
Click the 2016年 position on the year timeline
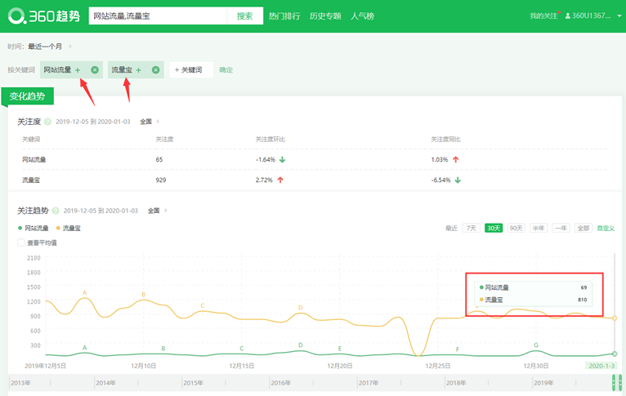pyautogui.click(x=280, y=383)
